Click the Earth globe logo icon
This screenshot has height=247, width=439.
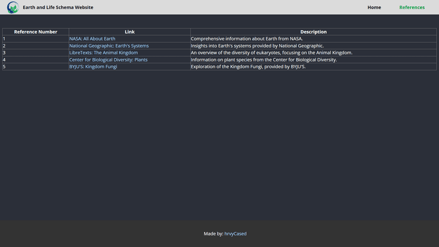[x=13, y=7]
